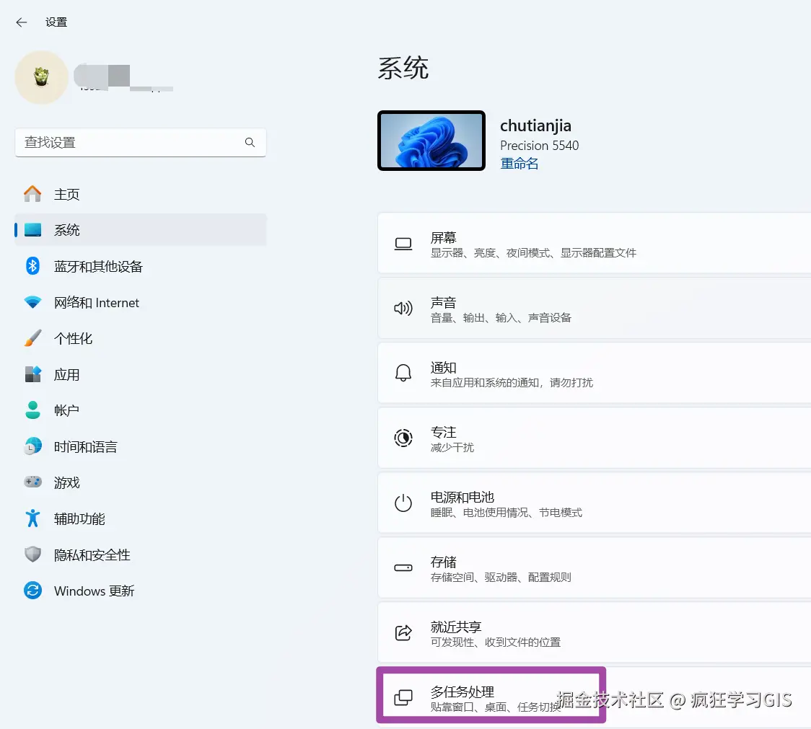Open 网络和 Internet settings
The height and width of the screenshot is (729, 811).
[x=141, y=302]
